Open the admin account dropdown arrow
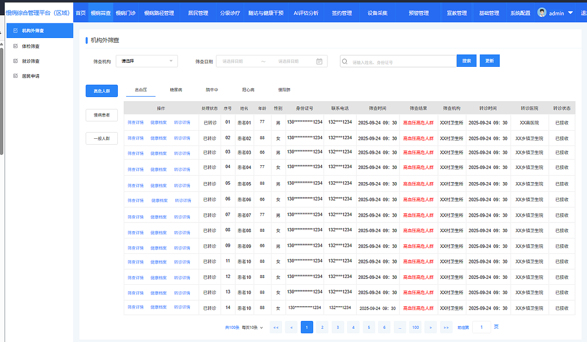Image resolution: width=587 pixels, height=342 pixels. point(570,13)
